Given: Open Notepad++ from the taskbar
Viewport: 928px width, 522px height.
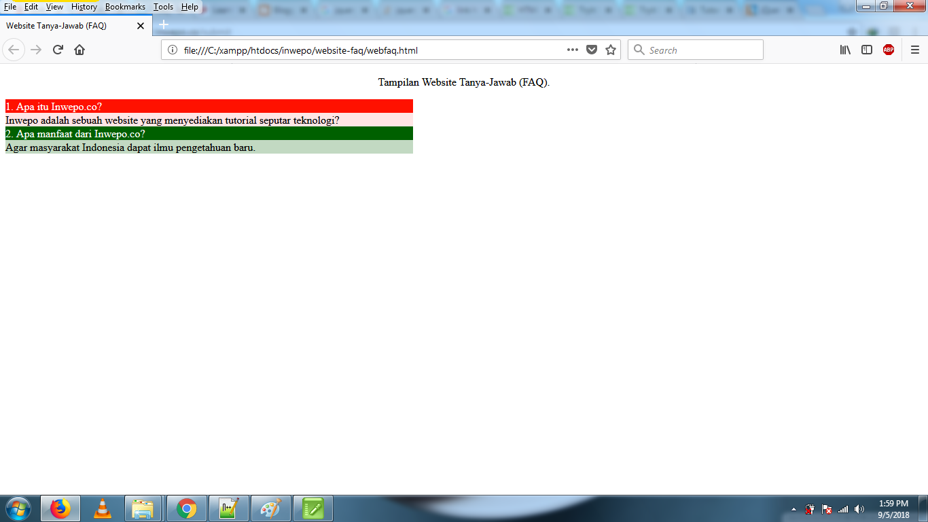Looking at the screenshot, I should coord(228,508).
